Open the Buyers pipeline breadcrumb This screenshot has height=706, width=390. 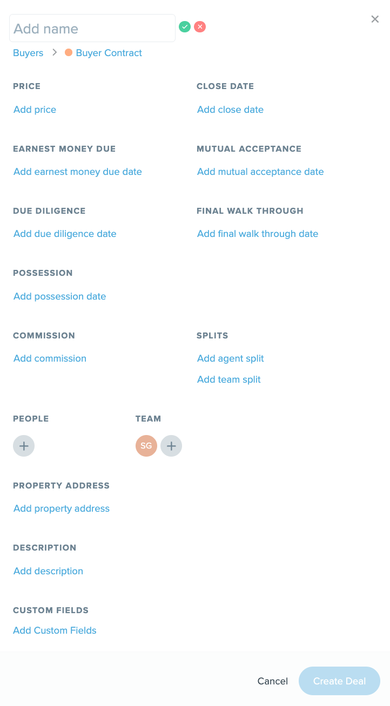click(x=28, y=53)
